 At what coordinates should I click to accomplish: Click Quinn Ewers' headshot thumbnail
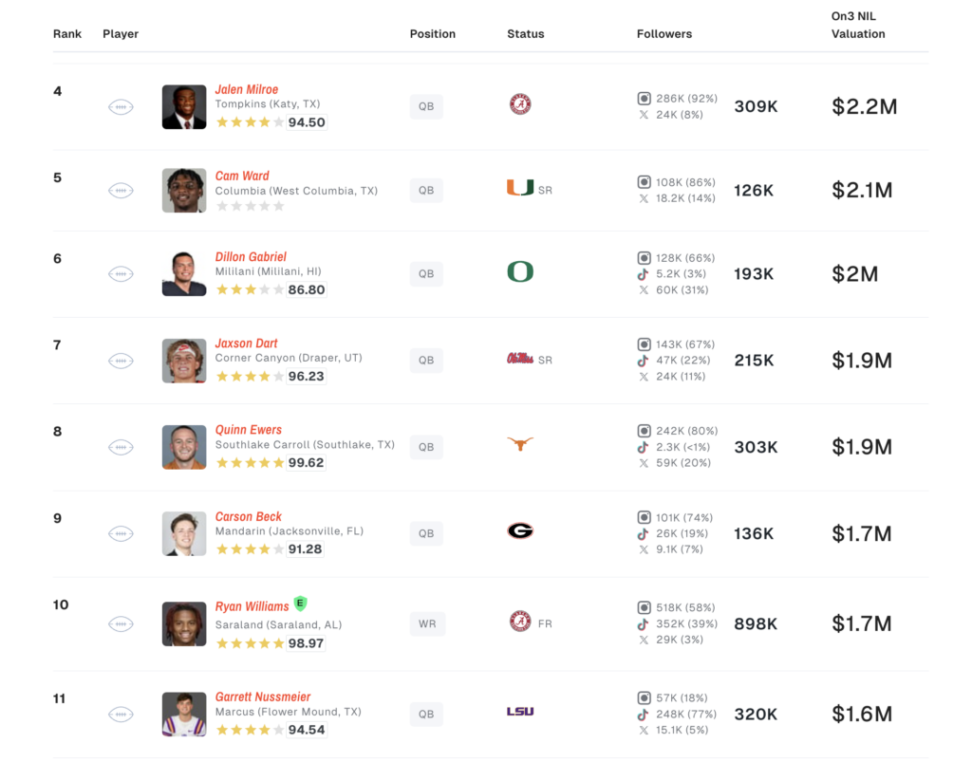[x=184, y=447]
